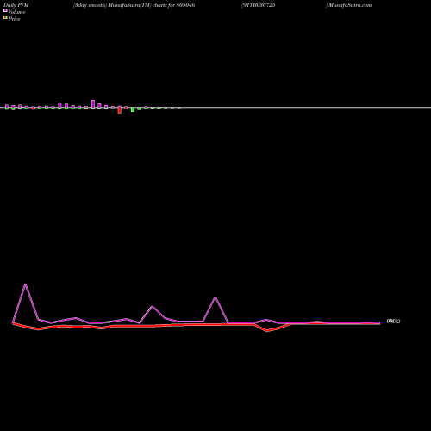Click the 'Daily PVM' chart title
The height and width of the screenshot is (431, 431).
click(x=16, y=5)
